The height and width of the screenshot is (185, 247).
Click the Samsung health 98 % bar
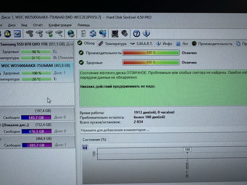36,52
